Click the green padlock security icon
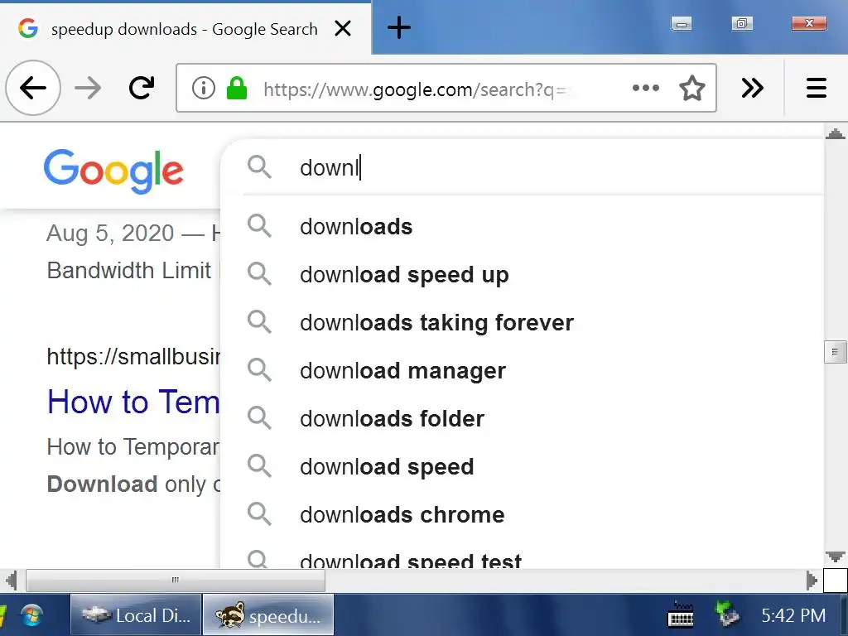 pos(237,88)
